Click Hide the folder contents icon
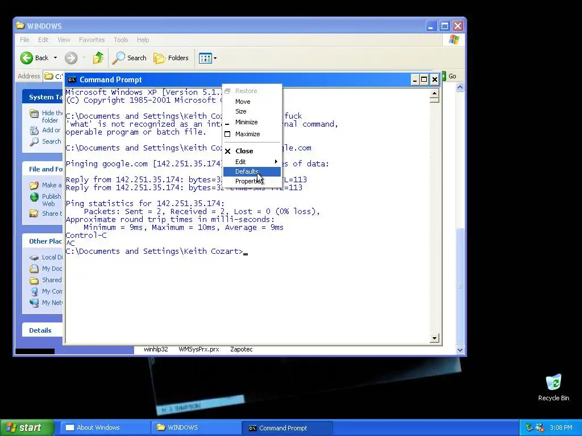582x436 pixels. click(x=34, y=114)
